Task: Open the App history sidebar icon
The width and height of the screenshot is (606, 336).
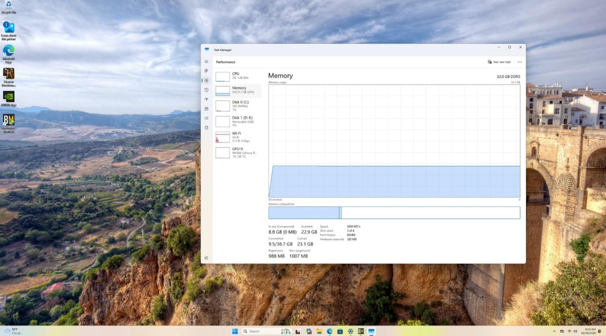Action: pos(206,90)
